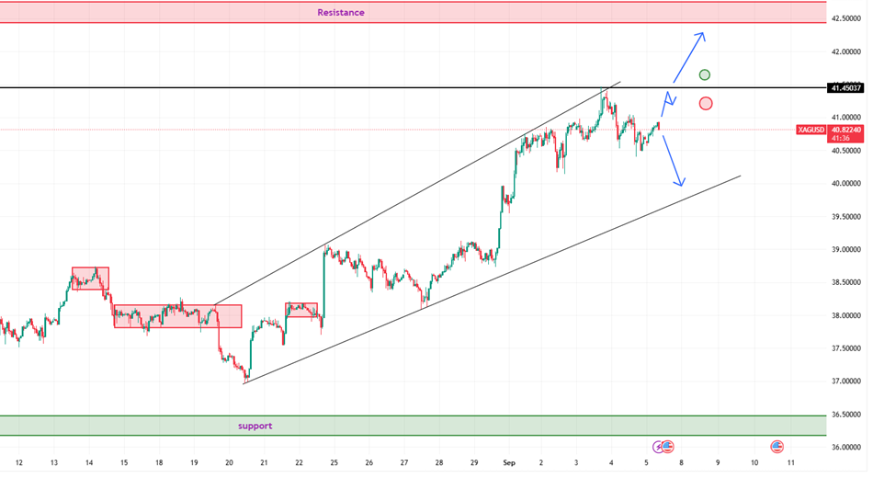Click the 42.00000 price scale label
873x478 pixels.
pos(846,51)
